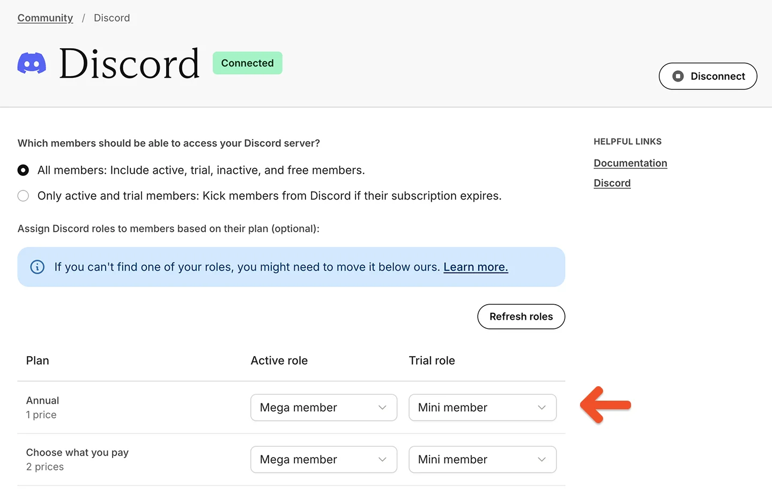Image resolution: width=772 pixels, height=494 pixels.
Task: Click the Active role column header
Action: coord(279,360)
